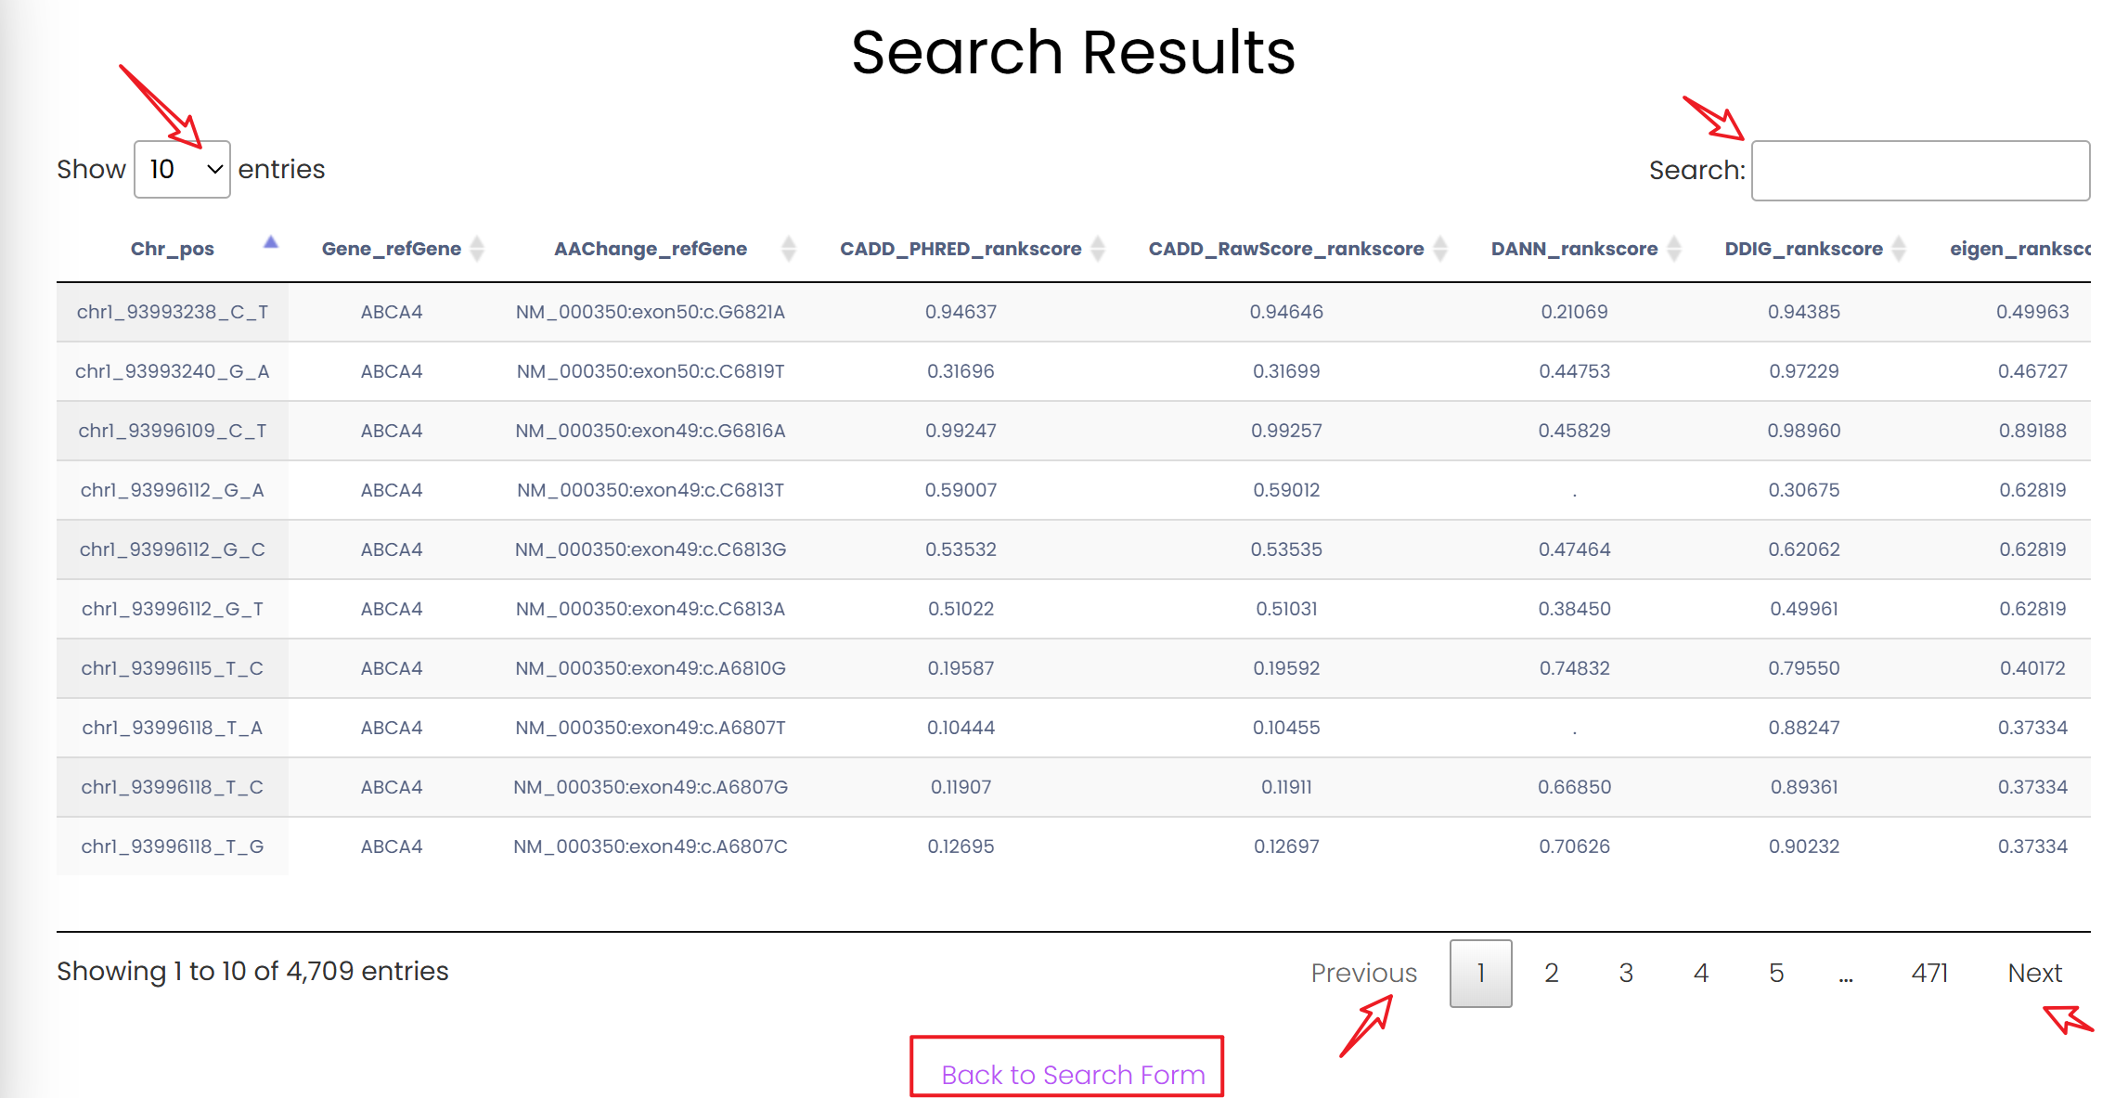Click the CADD_PHRED_rankscore sort arrows icon
The image size is (2128, 1098).
(x=1098, y=249)
